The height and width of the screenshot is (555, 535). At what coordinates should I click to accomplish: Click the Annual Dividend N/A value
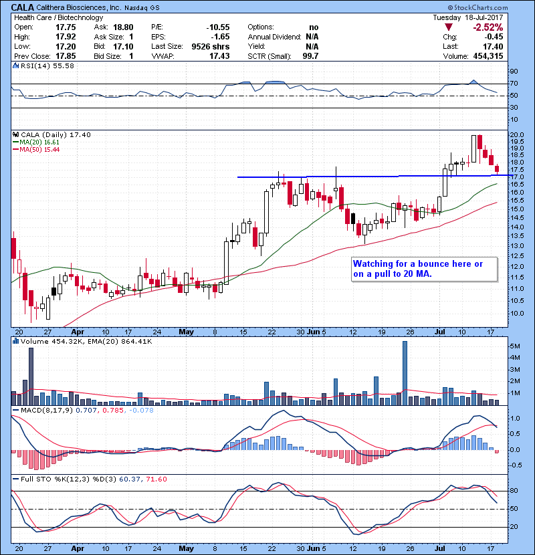pyautogui.click(x=312, y=37)
